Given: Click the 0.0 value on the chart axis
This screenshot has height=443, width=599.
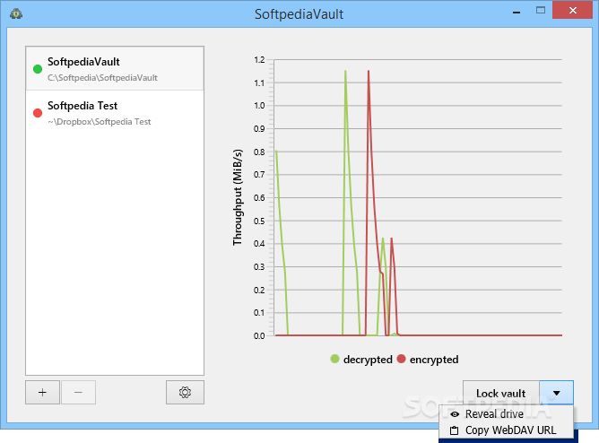Looking at the screenshot, I should click(259, 336).
